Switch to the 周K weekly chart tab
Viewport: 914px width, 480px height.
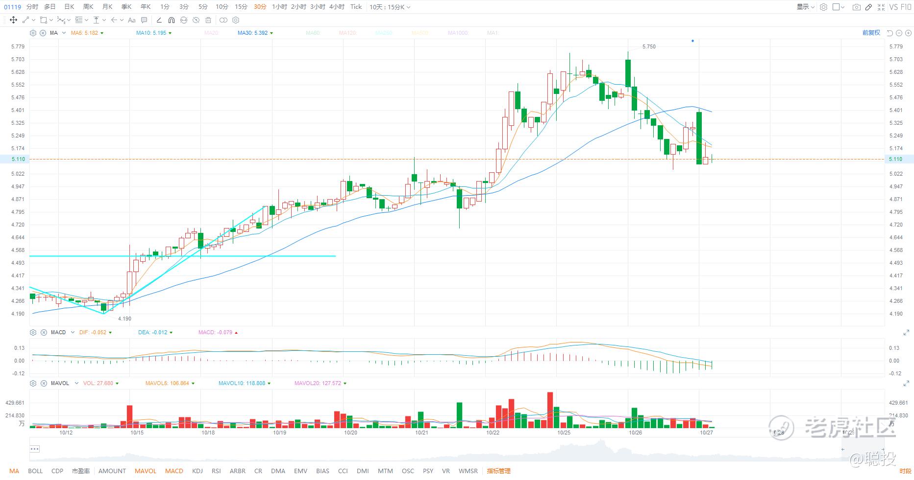[x=88, y=7]
